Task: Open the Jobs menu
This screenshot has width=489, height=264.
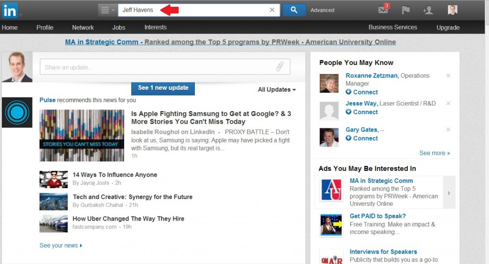Action: pyautogui.click(x=118, y=28)
